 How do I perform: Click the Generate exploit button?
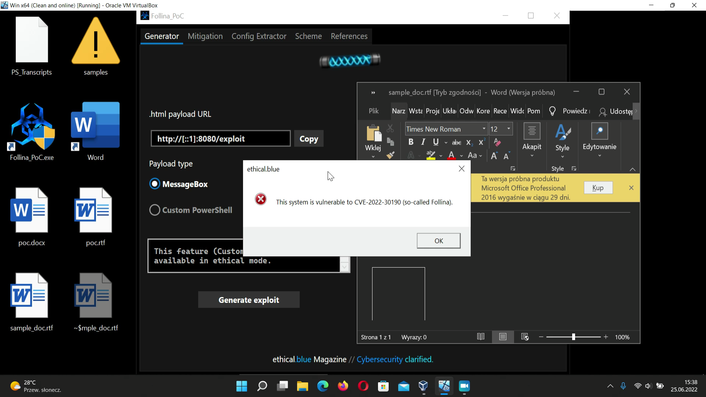249,300
